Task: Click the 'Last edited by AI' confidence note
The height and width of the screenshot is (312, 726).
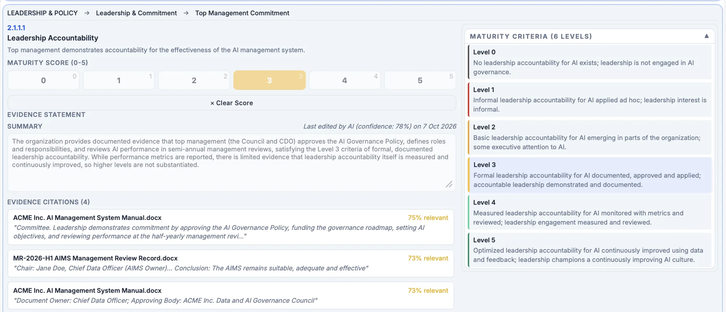Action: tap(380, 127)
